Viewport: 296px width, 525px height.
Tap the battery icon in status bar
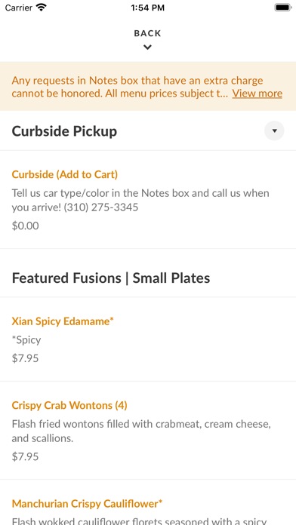[x=283, y=8]
